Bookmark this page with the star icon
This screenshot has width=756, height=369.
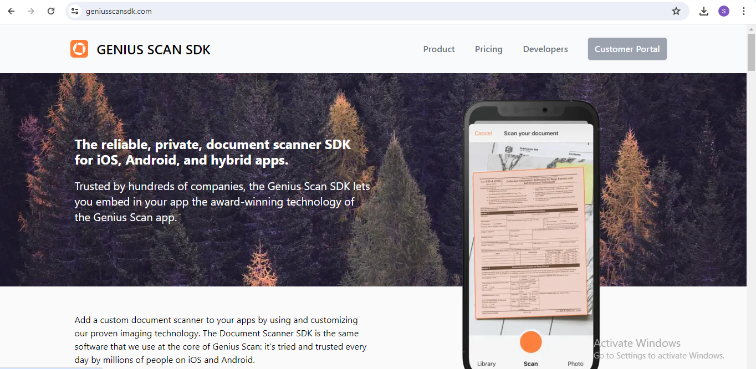pos(676,11)
